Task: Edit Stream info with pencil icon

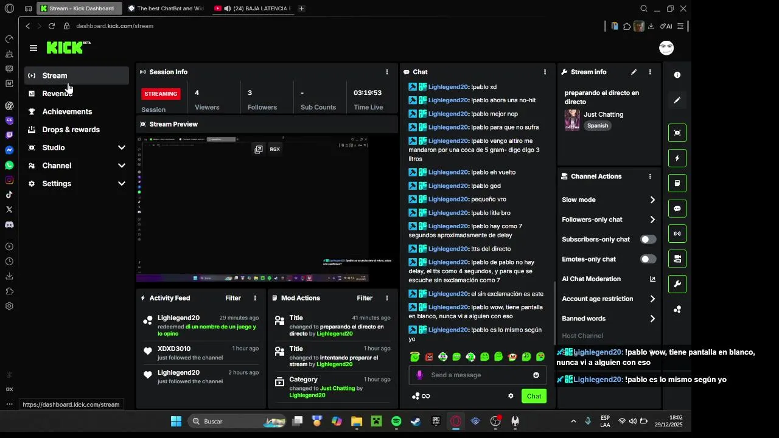Action: (x=634, y=72)
